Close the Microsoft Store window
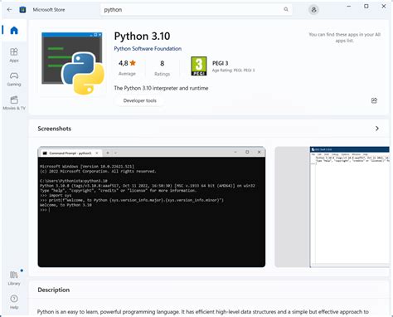 384,6
